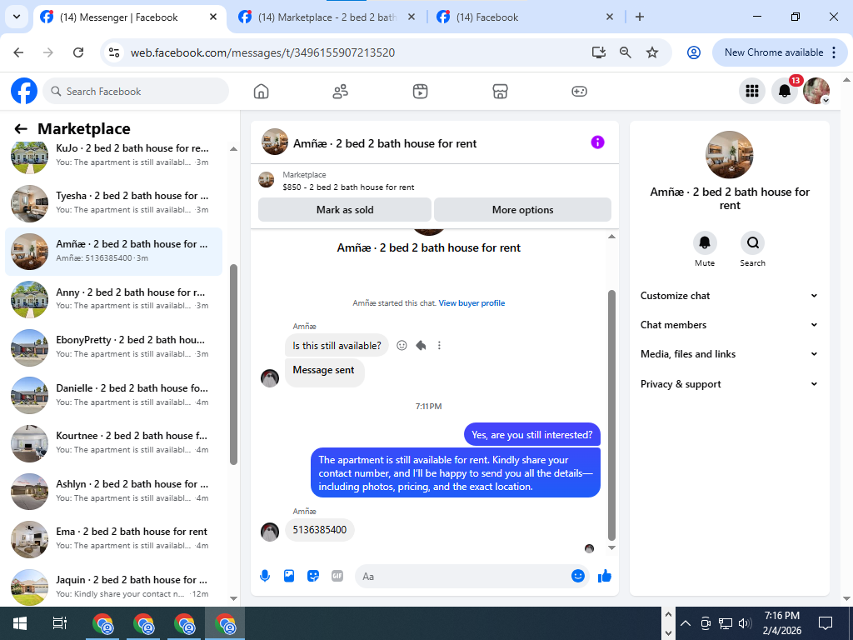Open Ashlyn conversation
This screenshot has height=640, width=853.
pyautogui.click(x=113, y=491)
